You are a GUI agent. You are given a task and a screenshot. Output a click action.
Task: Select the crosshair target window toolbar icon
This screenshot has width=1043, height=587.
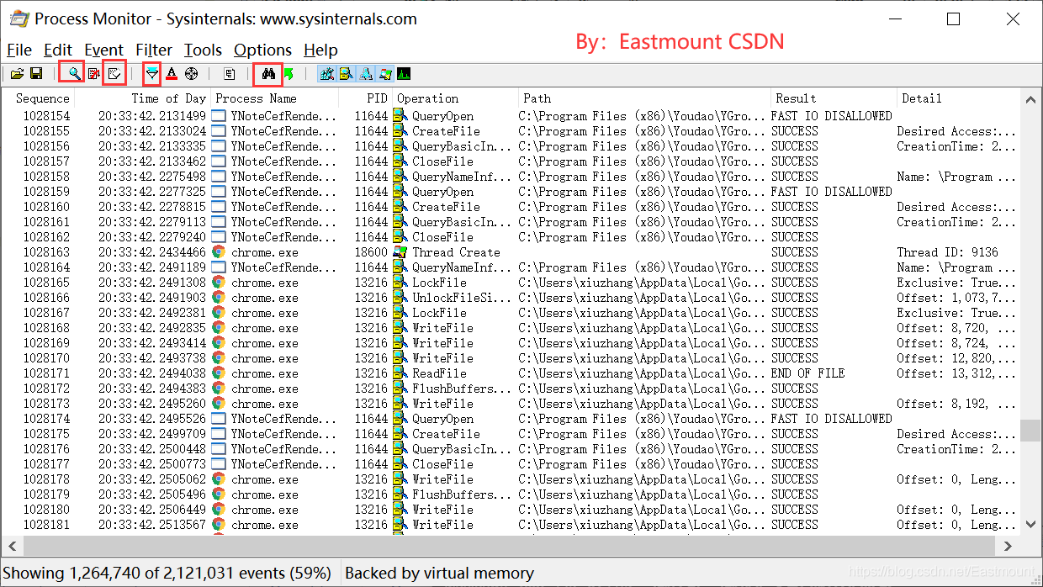[x=191, y=74]
